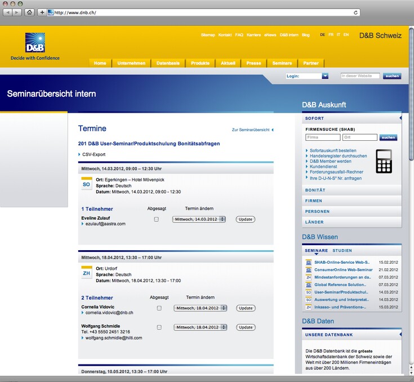Expand the UNSERE DATENBANK section
The image size is (414, 382).
(x=351, y=335)
